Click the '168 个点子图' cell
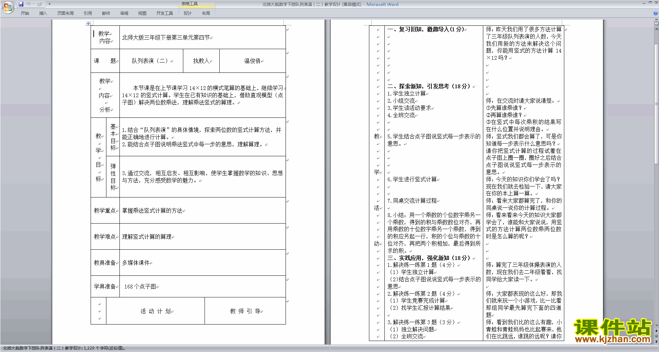The height and width of the screenshot is (352, 659). (x=203, y=286)
